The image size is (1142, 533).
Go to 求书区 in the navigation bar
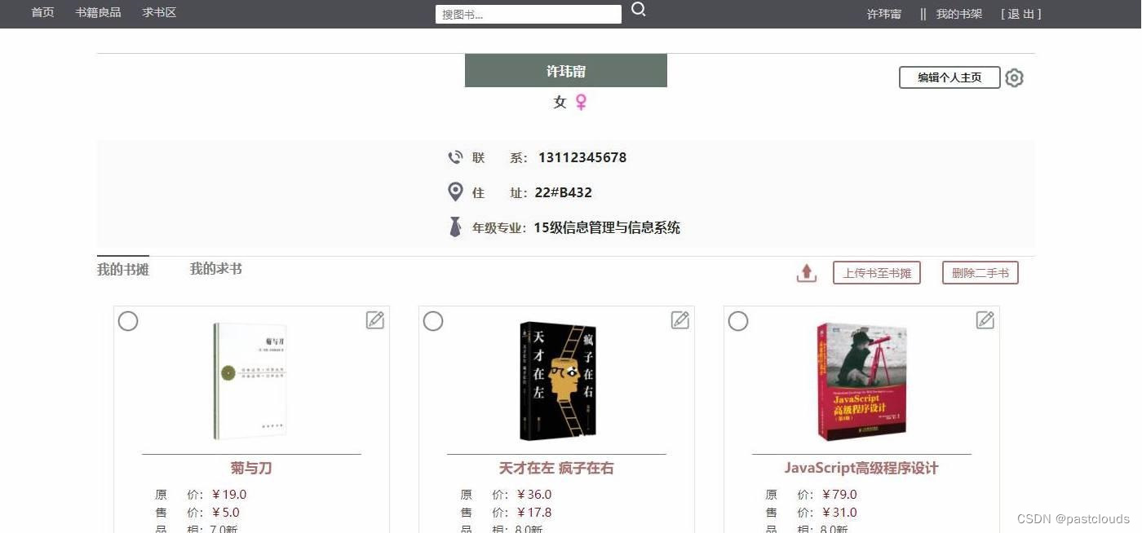(x=159, y=13)
